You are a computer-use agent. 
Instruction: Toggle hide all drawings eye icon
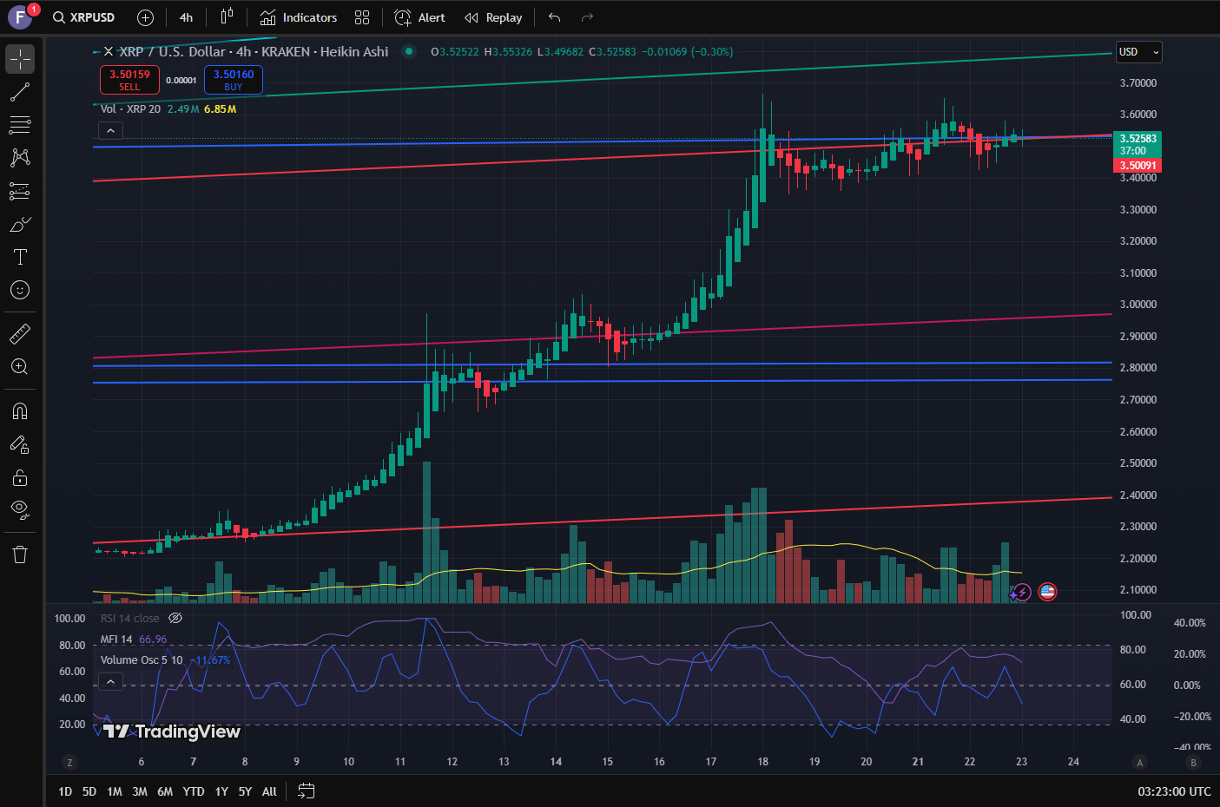pyautogui.click(x=20, y=508)
